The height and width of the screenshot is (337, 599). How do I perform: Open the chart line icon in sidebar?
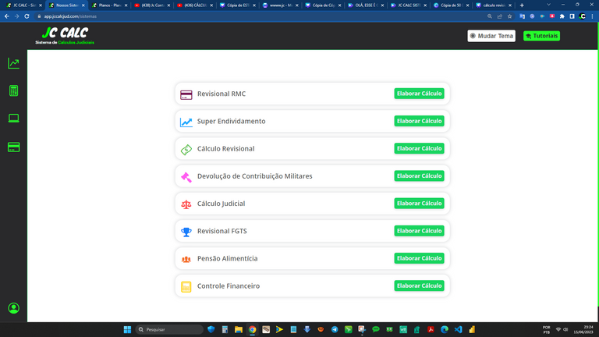pyautogui.click(x=14, y=63)
